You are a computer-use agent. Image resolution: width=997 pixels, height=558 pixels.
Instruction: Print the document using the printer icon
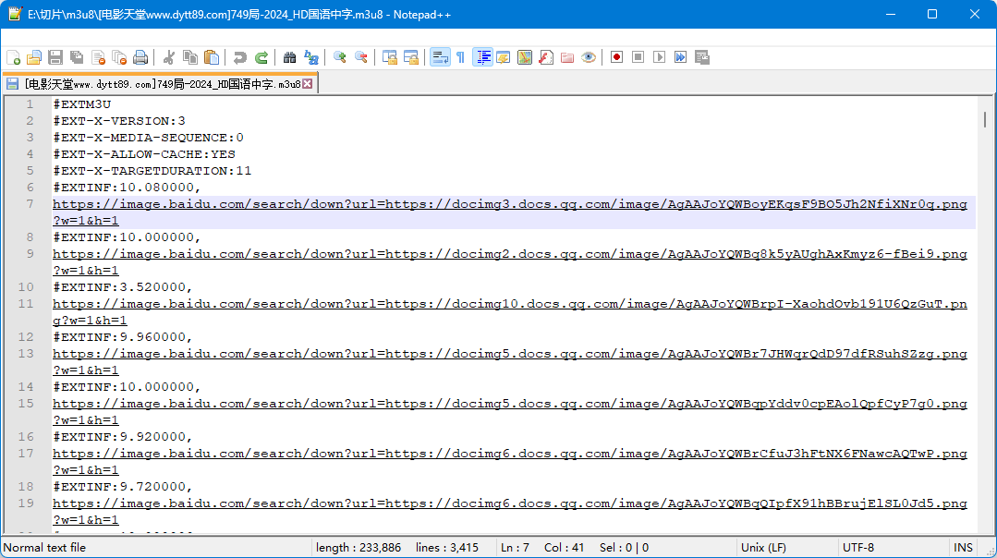coord(140,57)
